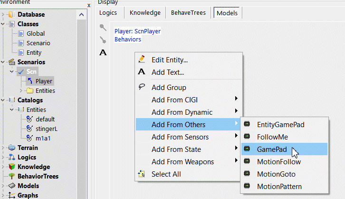Click the lasso icon next to Add Group

coord(141,87)
